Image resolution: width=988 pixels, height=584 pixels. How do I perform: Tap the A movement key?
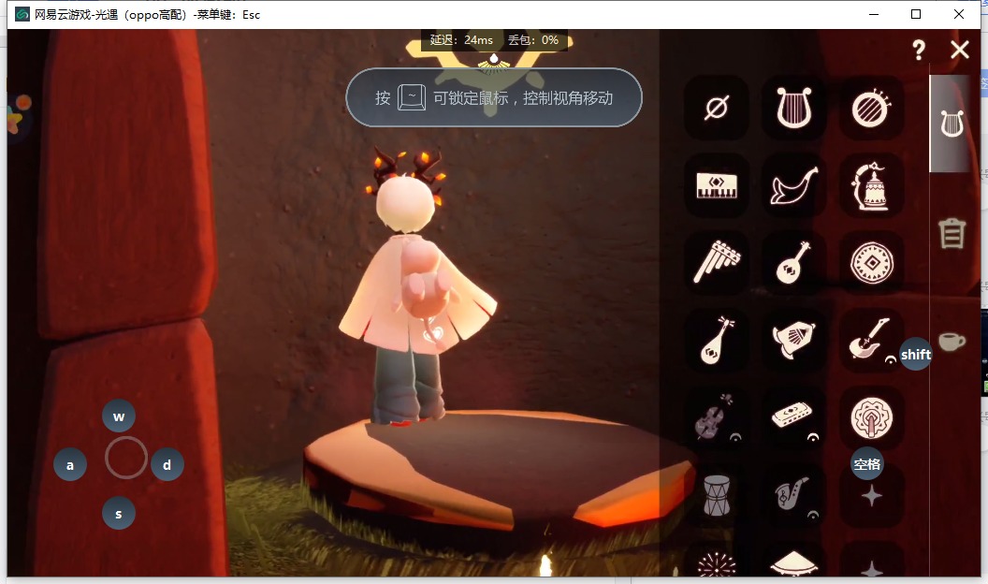70,465
